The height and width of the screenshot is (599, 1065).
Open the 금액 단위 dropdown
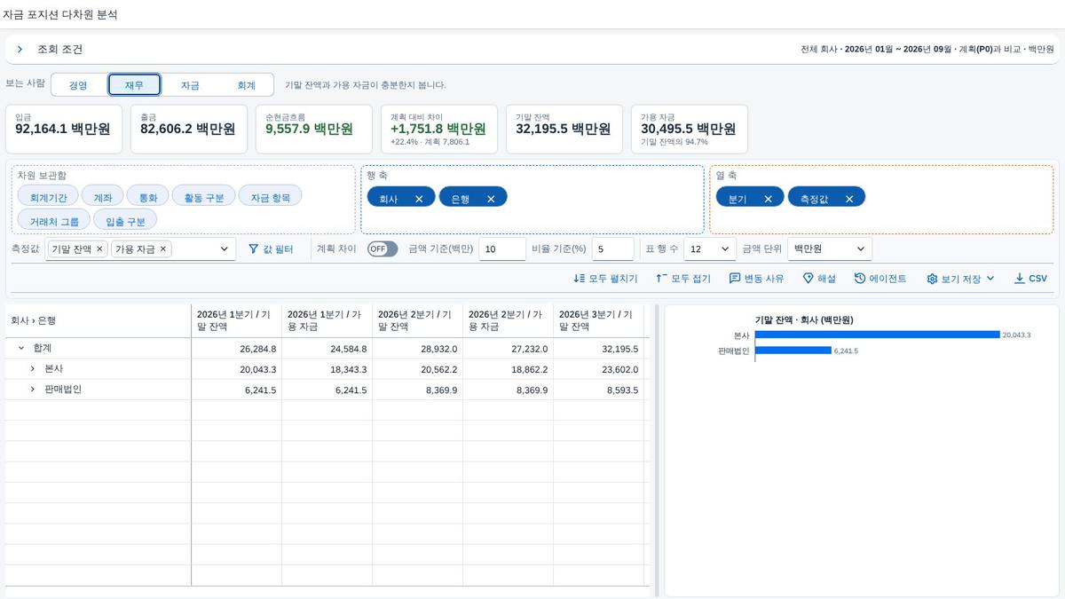point(830,249)
